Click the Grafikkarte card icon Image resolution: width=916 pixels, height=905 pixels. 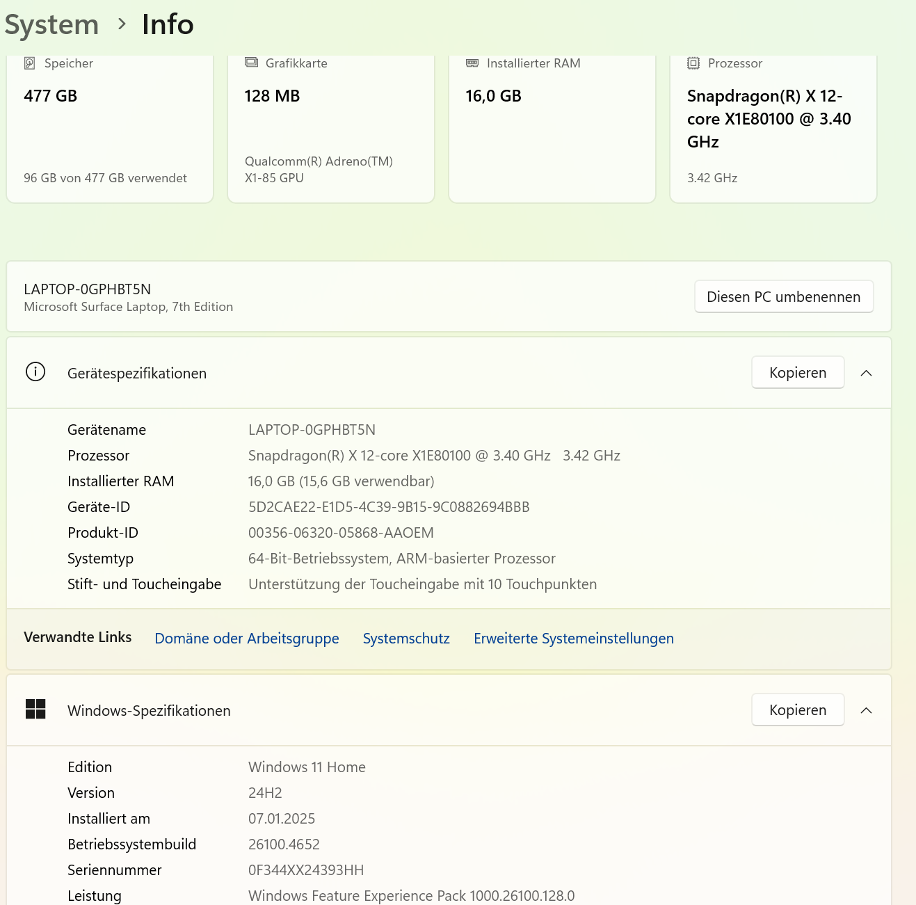pyautogui.click(x=251, y=63)
